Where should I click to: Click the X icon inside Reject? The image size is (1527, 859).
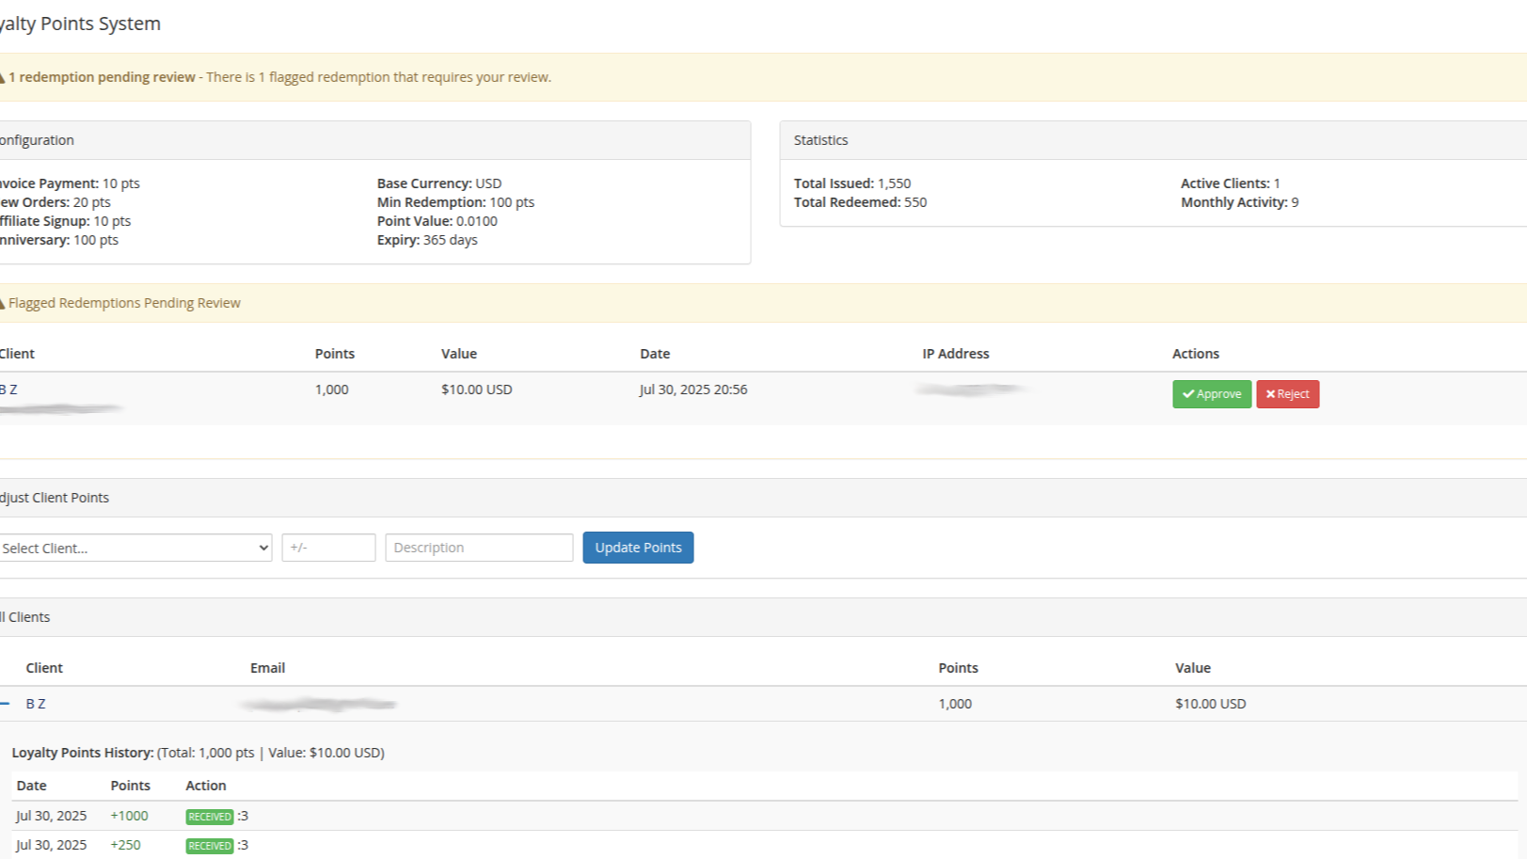pos(1270,394)
